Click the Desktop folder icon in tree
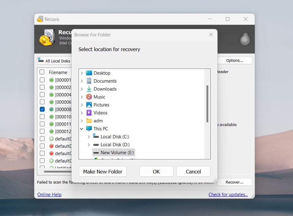The width and height of the screenshot is (293, 216). 89,73
